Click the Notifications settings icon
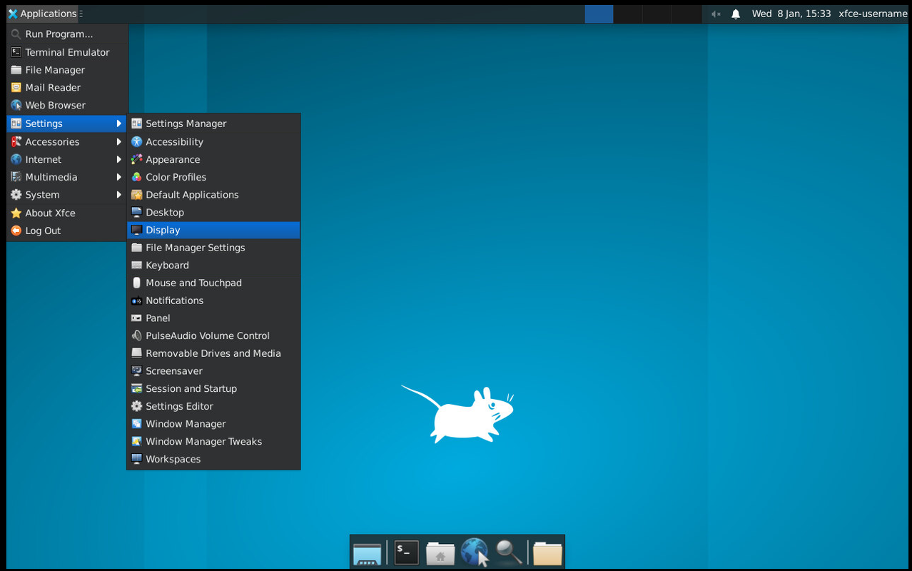 137,300
